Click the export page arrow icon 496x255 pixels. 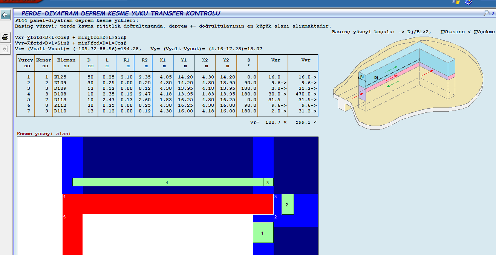tap(5, 49)
